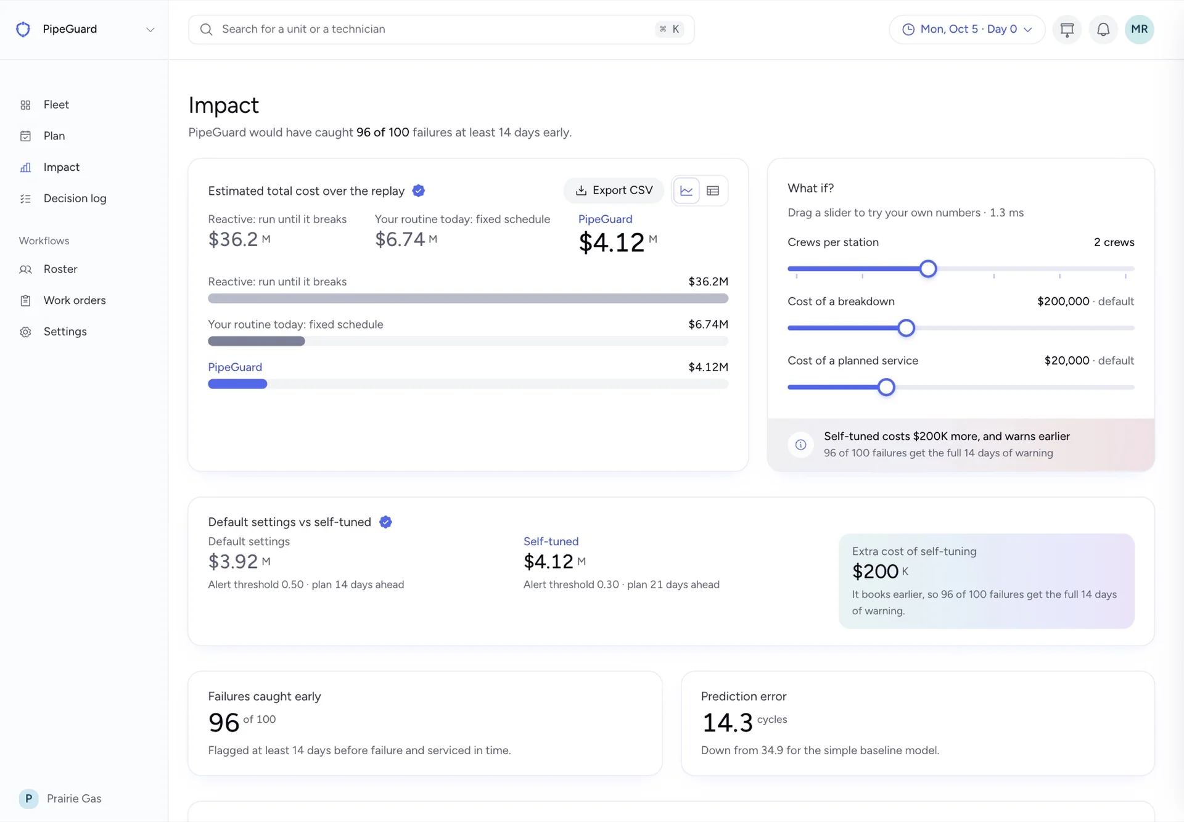Click the Plan calendar icon
The image size is (1184, 822).
[x=25, y=136]
